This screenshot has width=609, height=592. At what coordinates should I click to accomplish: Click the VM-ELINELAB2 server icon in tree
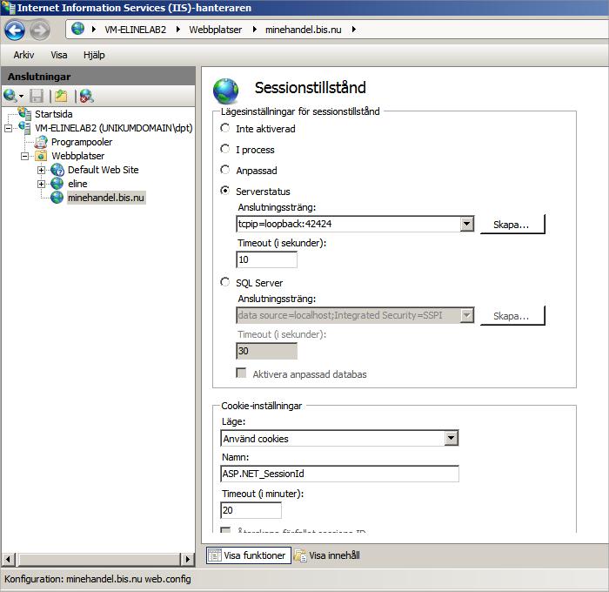tap(24, 127)
